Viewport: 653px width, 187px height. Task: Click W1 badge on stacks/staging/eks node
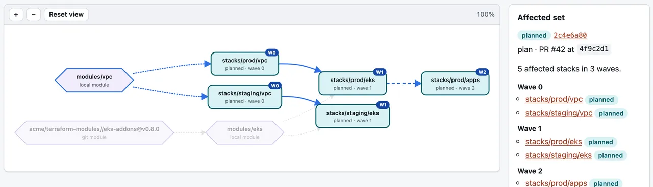(383, 105)
